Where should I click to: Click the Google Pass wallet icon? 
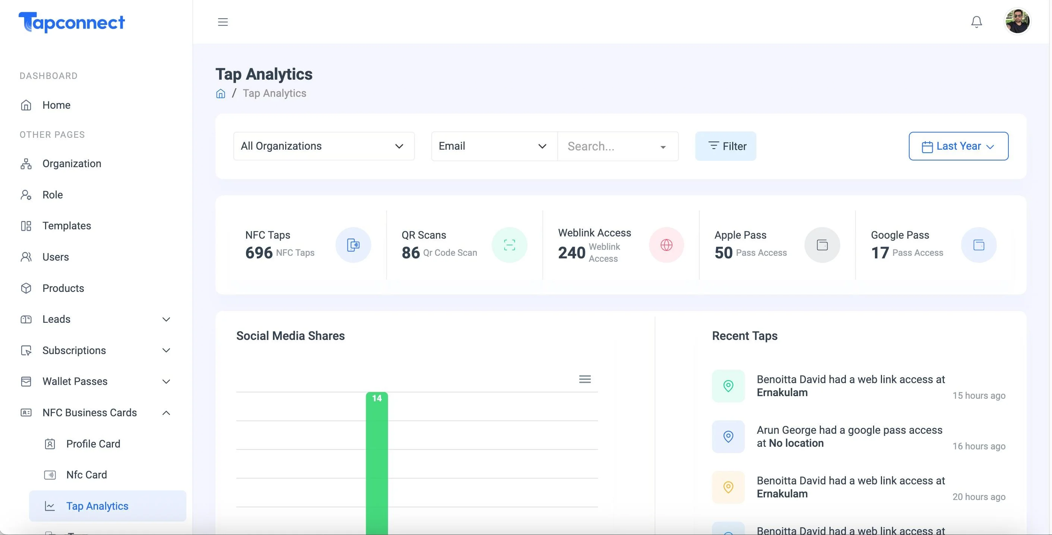point(979,245)
